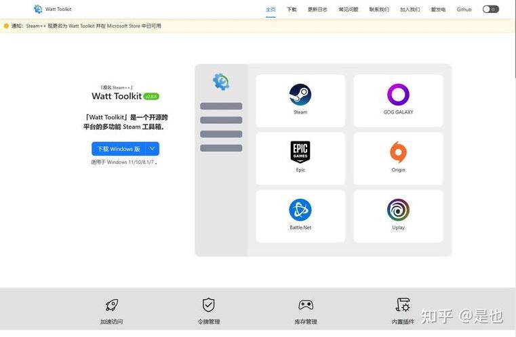Click the page vertical scrollbar

514,39
